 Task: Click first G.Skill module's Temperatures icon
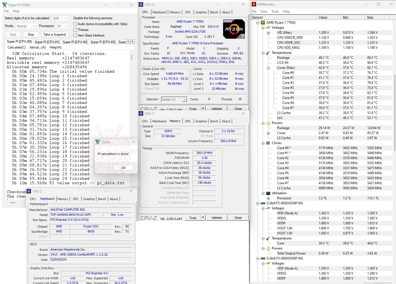coord(268,238)
